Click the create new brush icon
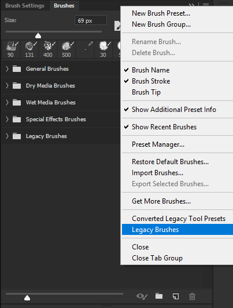This screenshot has width=233, height=308. click(176, 296)
